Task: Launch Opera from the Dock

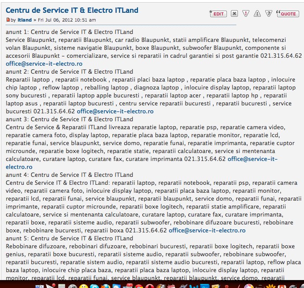Action: pos(149,285)
